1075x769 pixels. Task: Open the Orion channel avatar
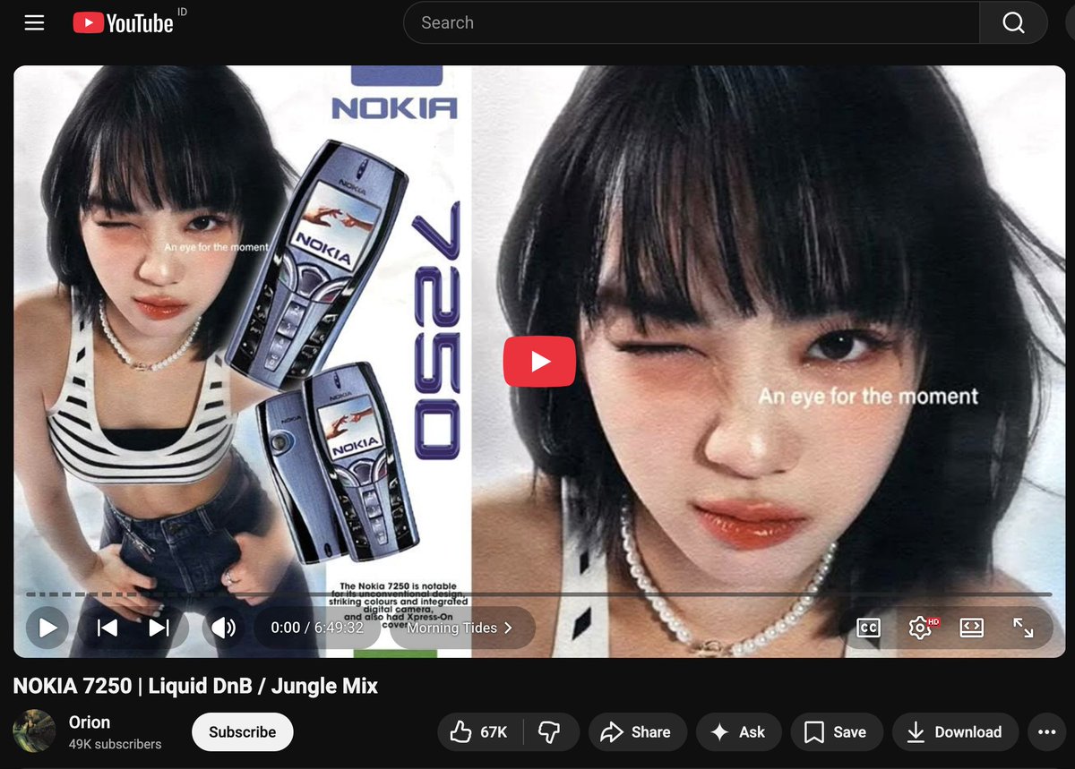[x=34, y=731]
